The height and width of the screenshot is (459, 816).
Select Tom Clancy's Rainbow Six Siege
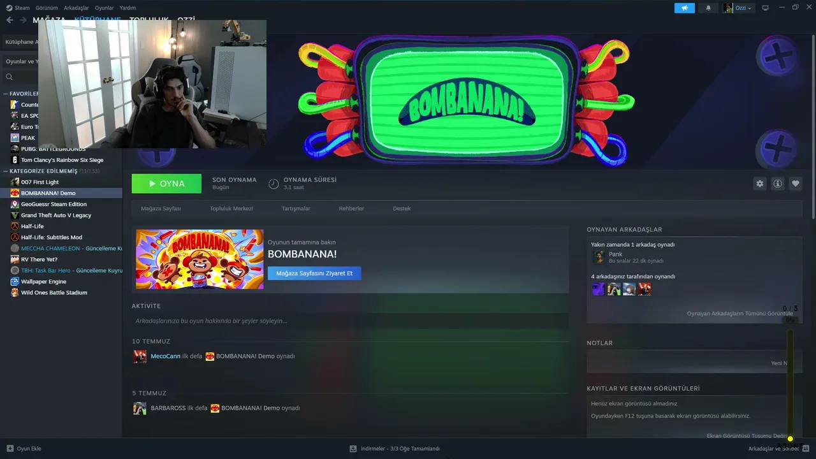[x=62, y=160]
